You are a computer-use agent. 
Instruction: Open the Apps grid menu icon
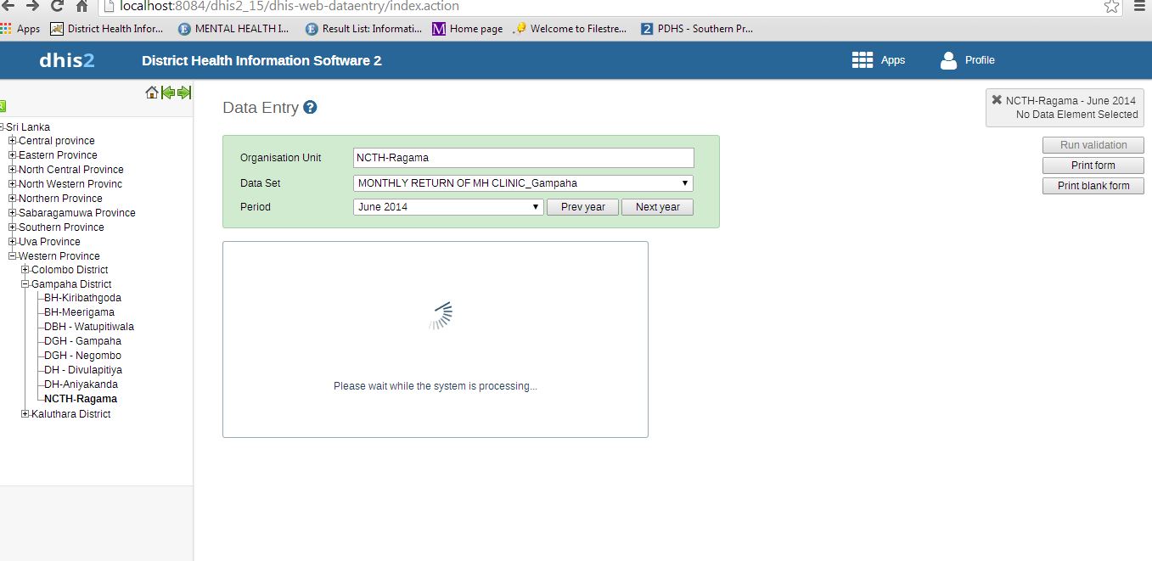click(863, 60)
